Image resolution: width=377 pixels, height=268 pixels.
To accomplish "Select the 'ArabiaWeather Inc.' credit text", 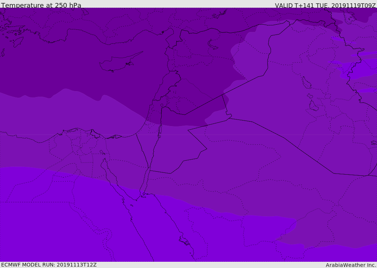I will (351, 265).
